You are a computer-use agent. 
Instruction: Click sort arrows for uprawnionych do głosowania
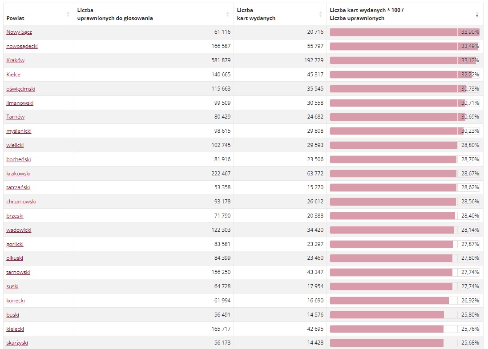tap(227, 14)
